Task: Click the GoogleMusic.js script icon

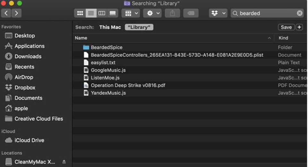Action: coord(86,70)
